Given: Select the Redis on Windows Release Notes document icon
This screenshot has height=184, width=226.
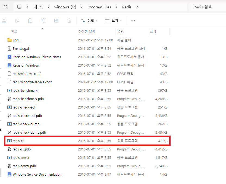Looking at the screenshot, I should click(9, 57).
